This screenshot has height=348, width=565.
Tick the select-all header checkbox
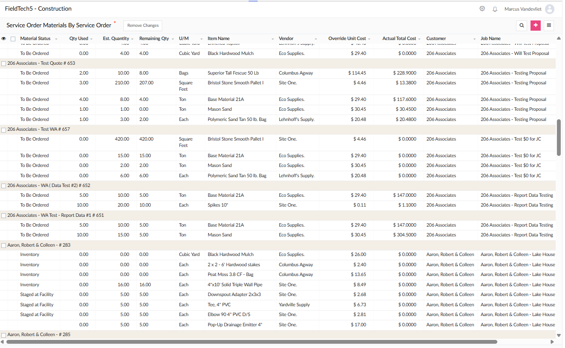tap(13, 39)
